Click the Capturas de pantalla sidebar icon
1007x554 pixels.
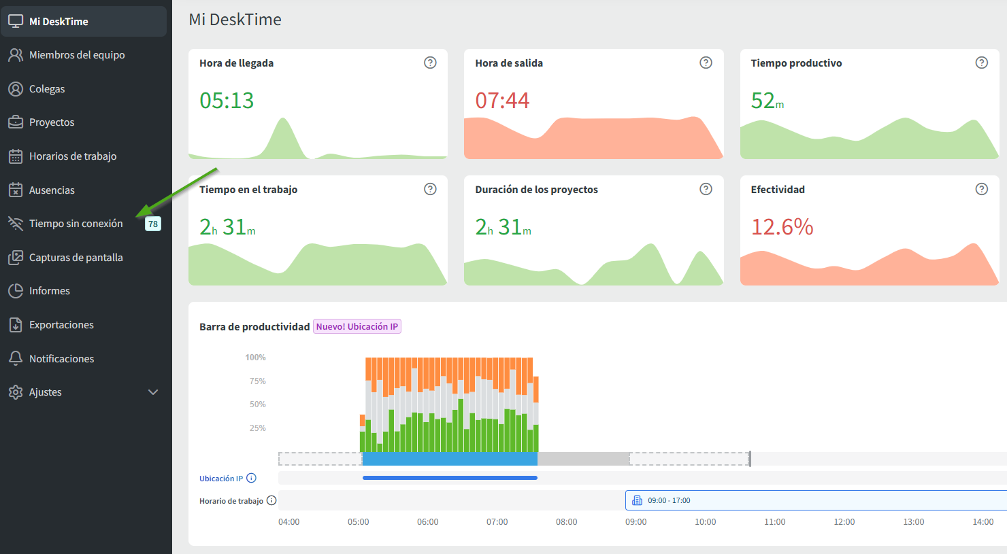click(x=15, y=258)
